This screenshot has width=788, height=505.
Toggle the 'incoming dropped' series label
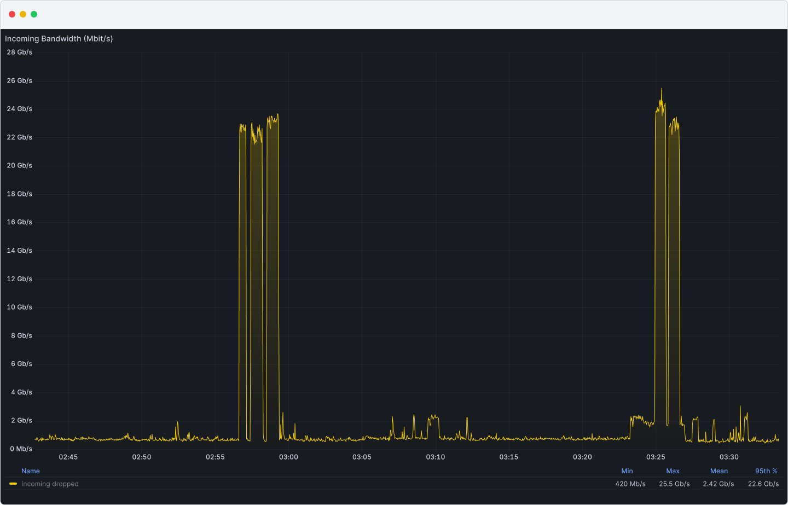[x=50, y=484]
